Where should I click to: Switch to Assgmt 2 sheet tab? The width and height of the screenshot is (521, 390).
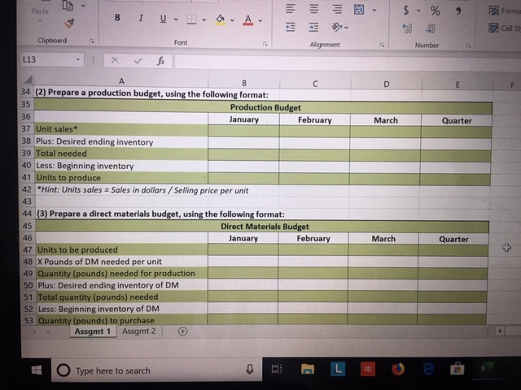point(138,331)
